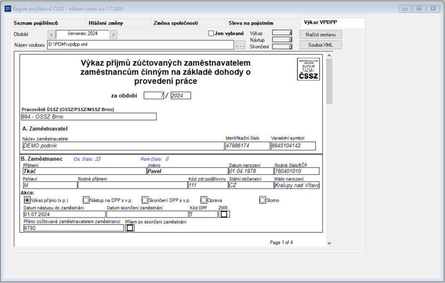Screen dimensions: 445x283
Task: Click the ČSSZ logo on the form
Action: [x=308, y=69]
